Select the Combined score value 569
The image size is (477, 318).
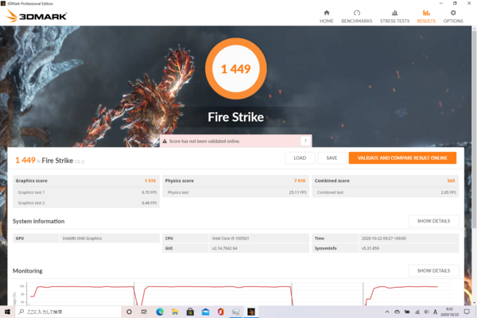(x=451, y=180)
